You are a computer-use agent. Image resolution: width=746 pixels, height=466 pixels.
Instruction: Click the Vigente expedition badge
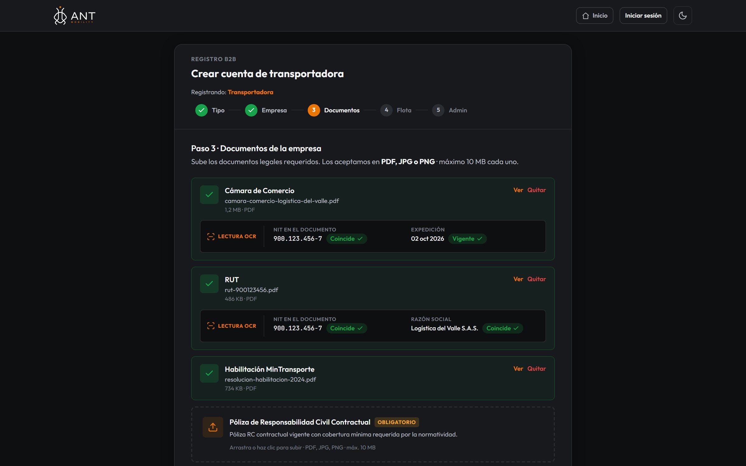click(467, 239)
